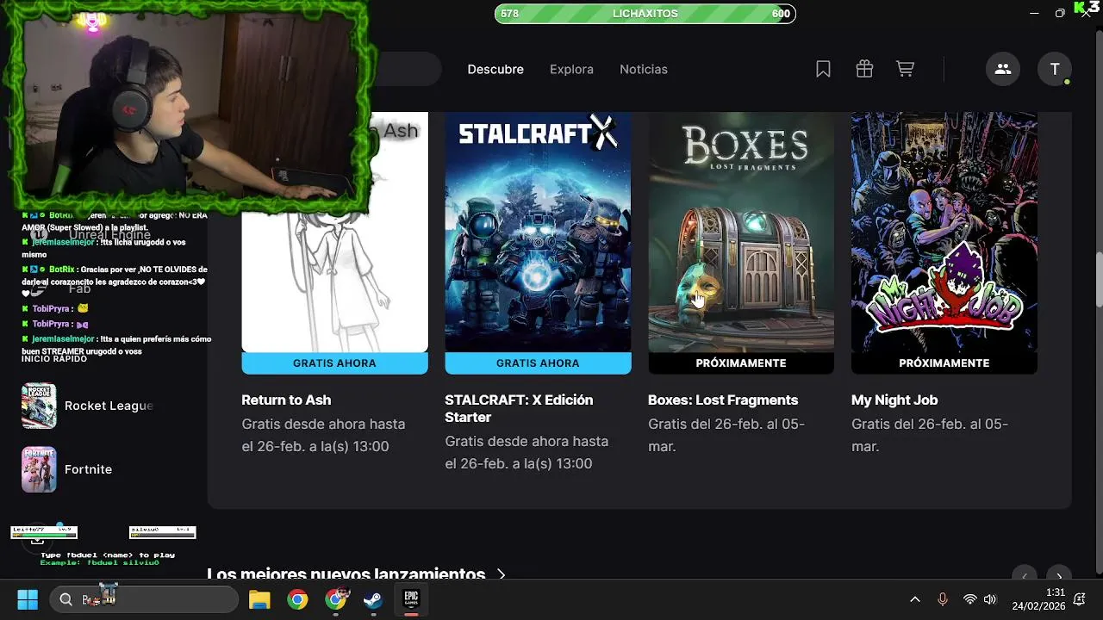Open the shopping cart icon
This screenshot has width=1103, height=620.
[x=905, y=69]
